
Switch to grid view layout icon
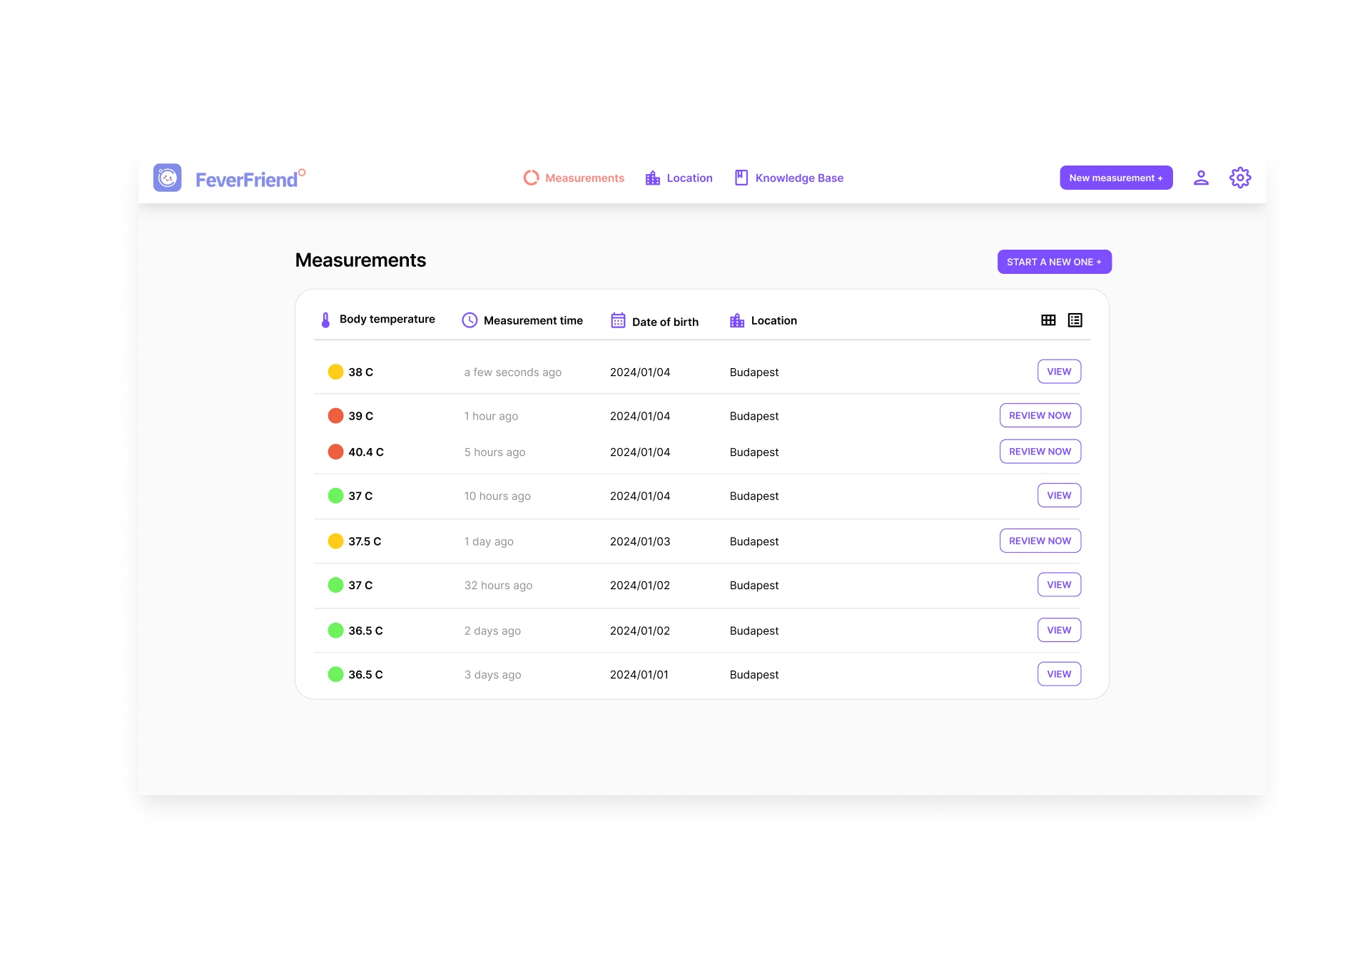[x=1048, y=320]
